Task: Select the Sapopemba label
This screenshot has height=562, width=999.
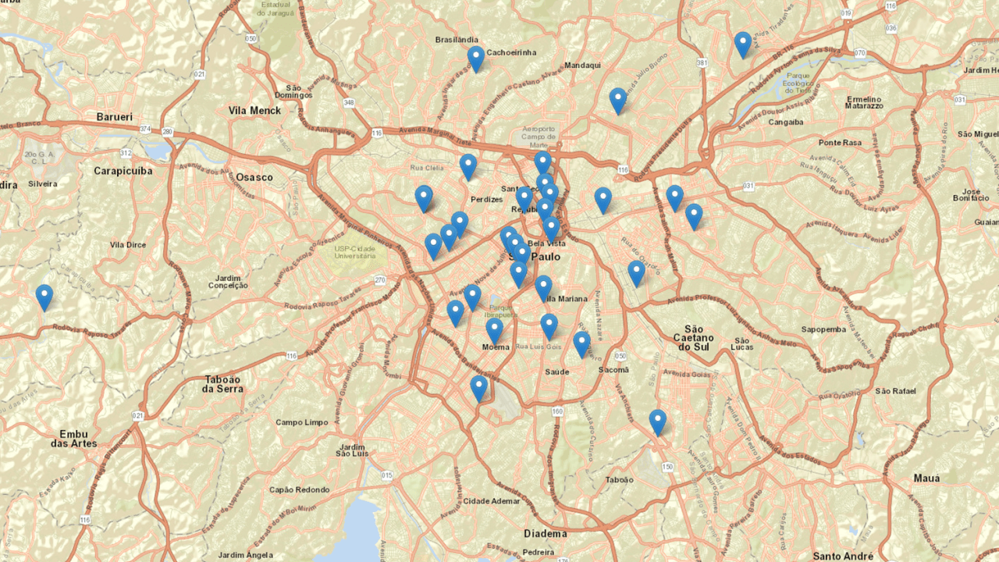Action: (x=823, y=329)
